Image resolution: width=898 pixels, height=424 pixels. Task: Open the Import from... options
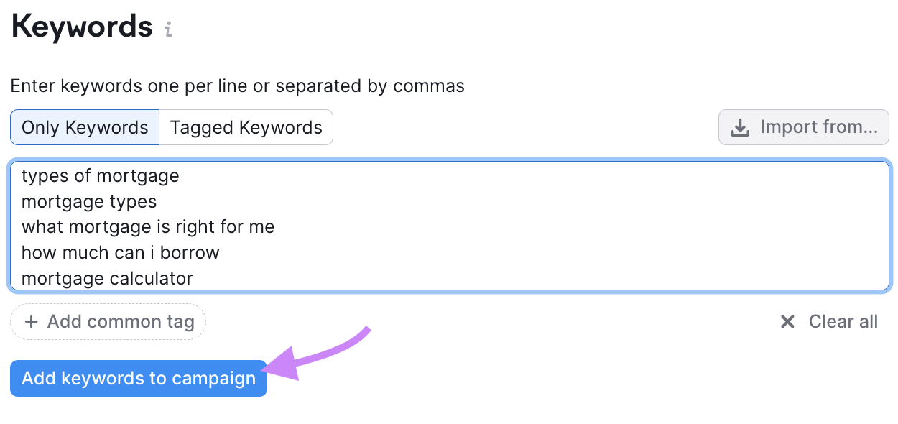tap(803, 127)
